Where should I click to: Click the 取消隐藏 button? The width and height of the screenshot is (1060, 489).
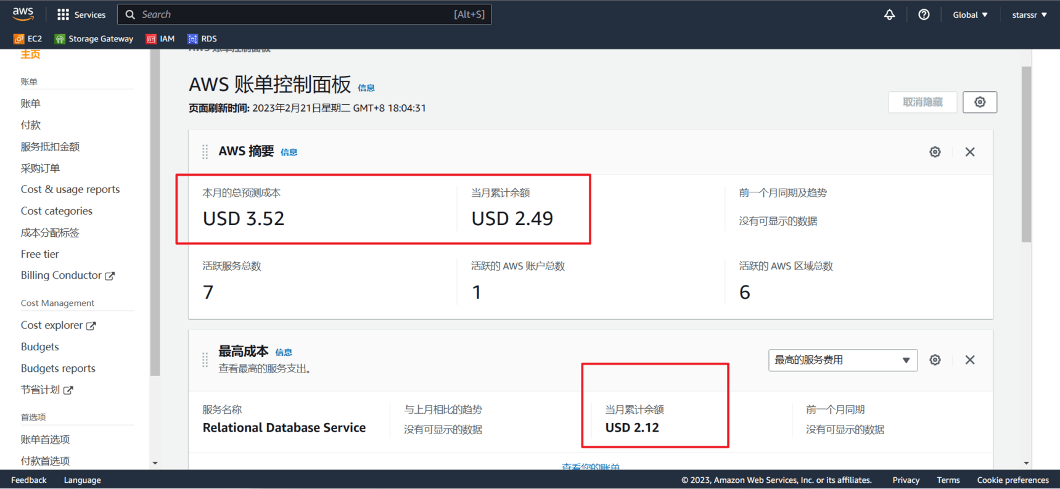pos(922,102)
